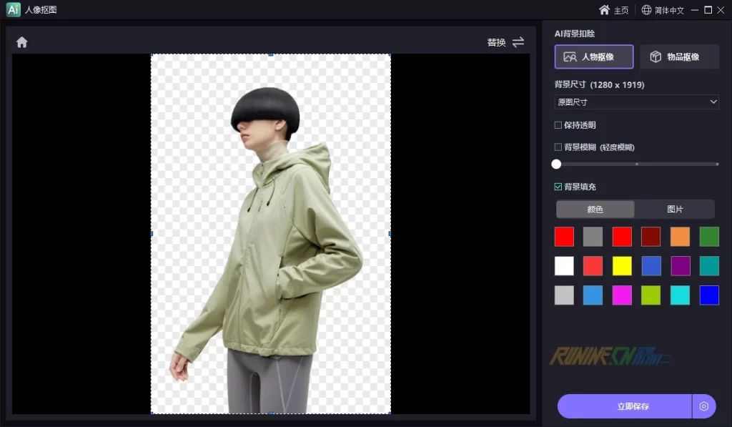Select the portrait cutout mode (人物抠像)
Image resolution: width=732 pixels, height=427 pixels.
[x=594, y=57]
